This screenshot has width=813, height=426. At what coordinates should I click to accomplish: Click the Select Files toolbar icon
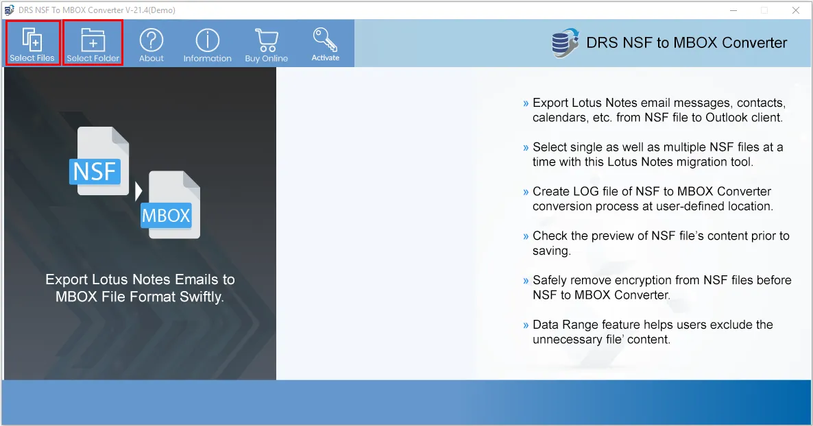click(32, 44)
